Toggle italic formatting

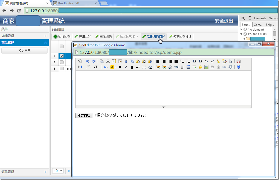coord(126,67)
